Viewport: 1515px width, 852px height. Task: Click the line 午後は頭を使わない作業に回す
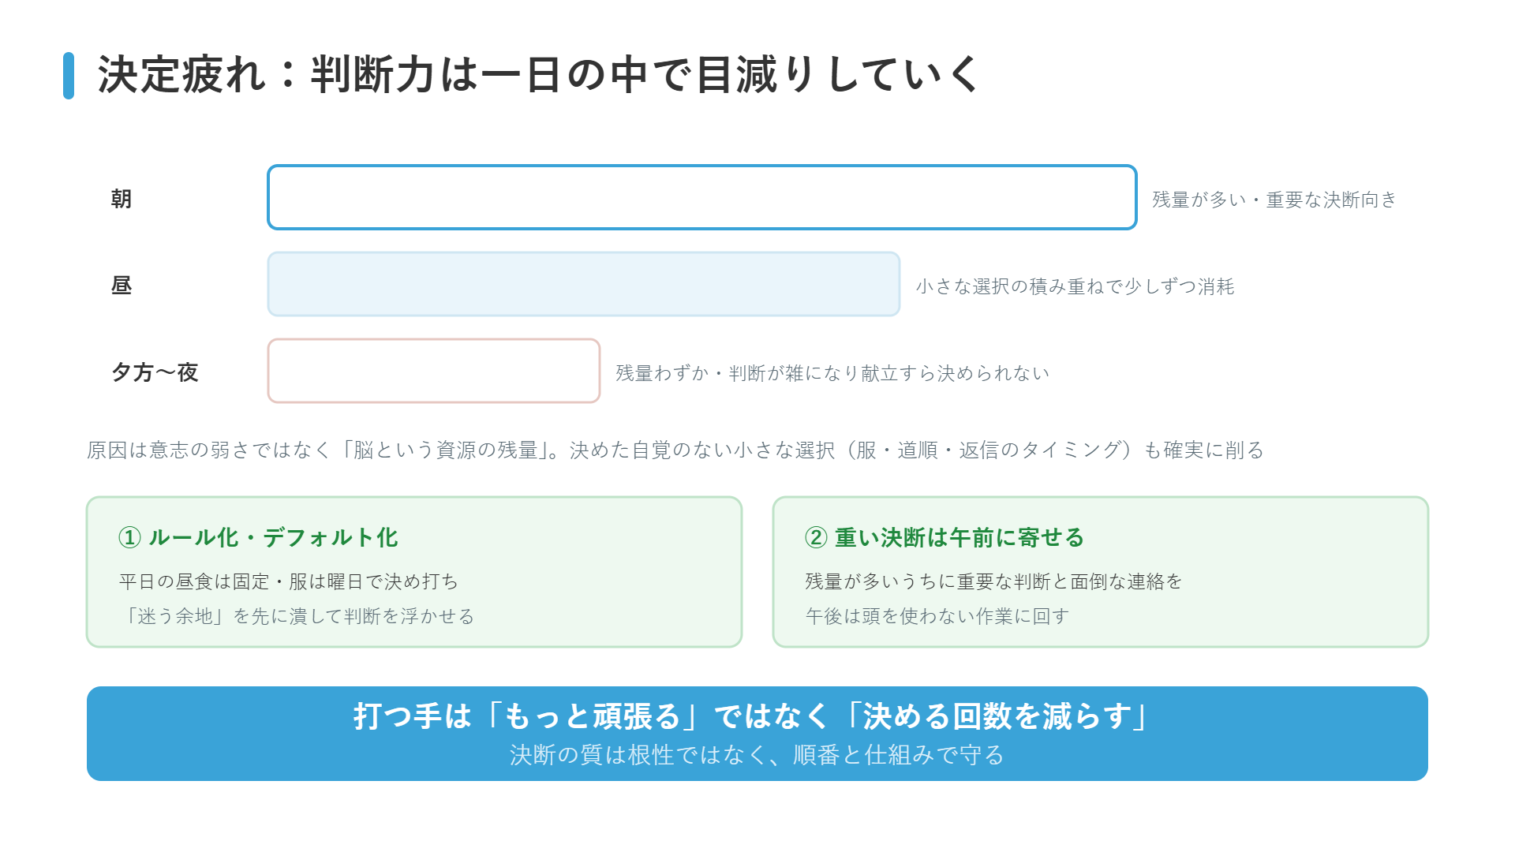coord(937,616)
